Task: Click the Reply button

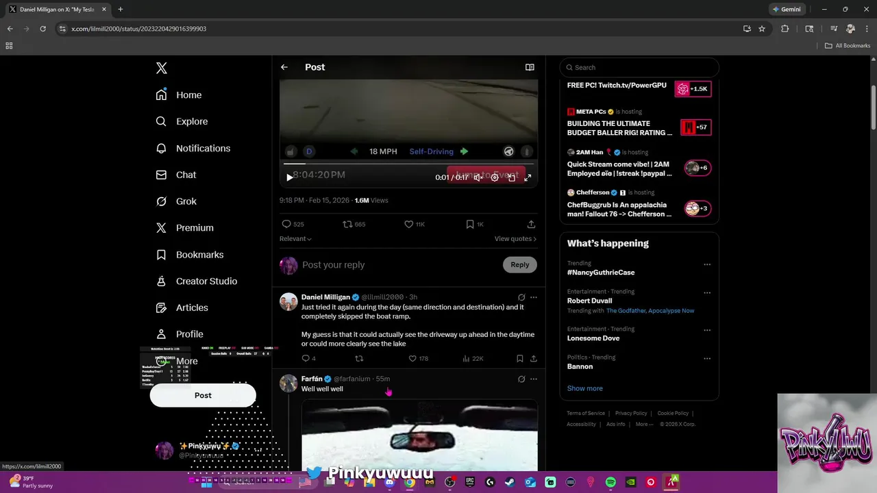Action: [x=520, y=265]
